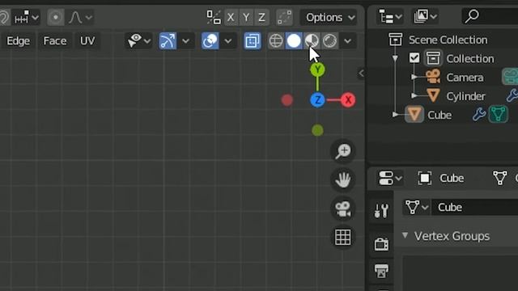Click mesh data breadcrumb icon

click(x=500, y=178)
